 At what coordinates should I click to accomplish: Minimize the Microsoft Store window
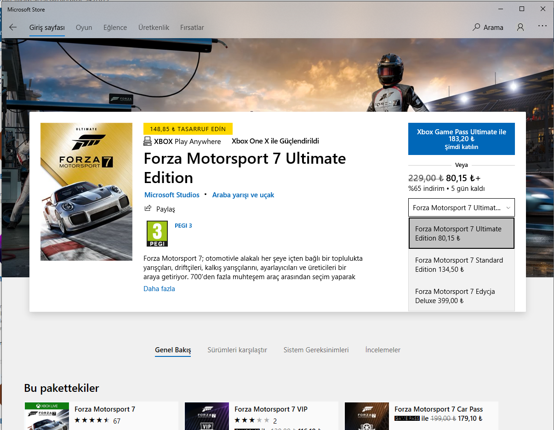click(x=501, y=9)
